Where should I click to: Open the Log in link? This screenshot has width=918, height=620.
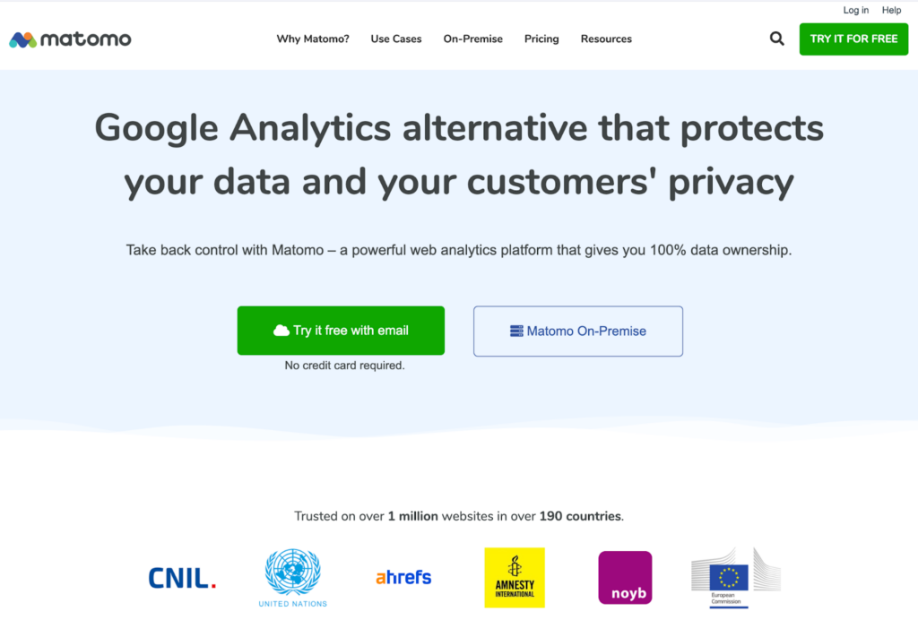[856, 11]
